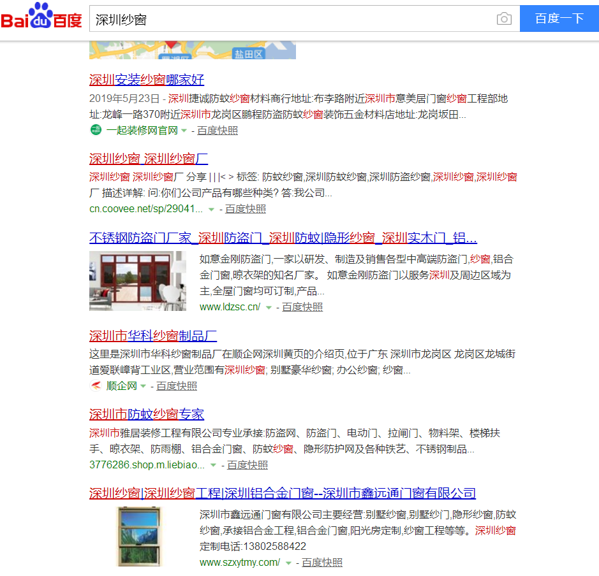Expand dropdown arrow beside www.szxytmy.com

[288, 563]
